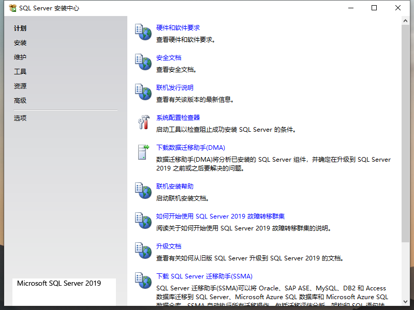Click the document icon next to 安全文档
Viewport: 414px width, 310px height.
143,62
